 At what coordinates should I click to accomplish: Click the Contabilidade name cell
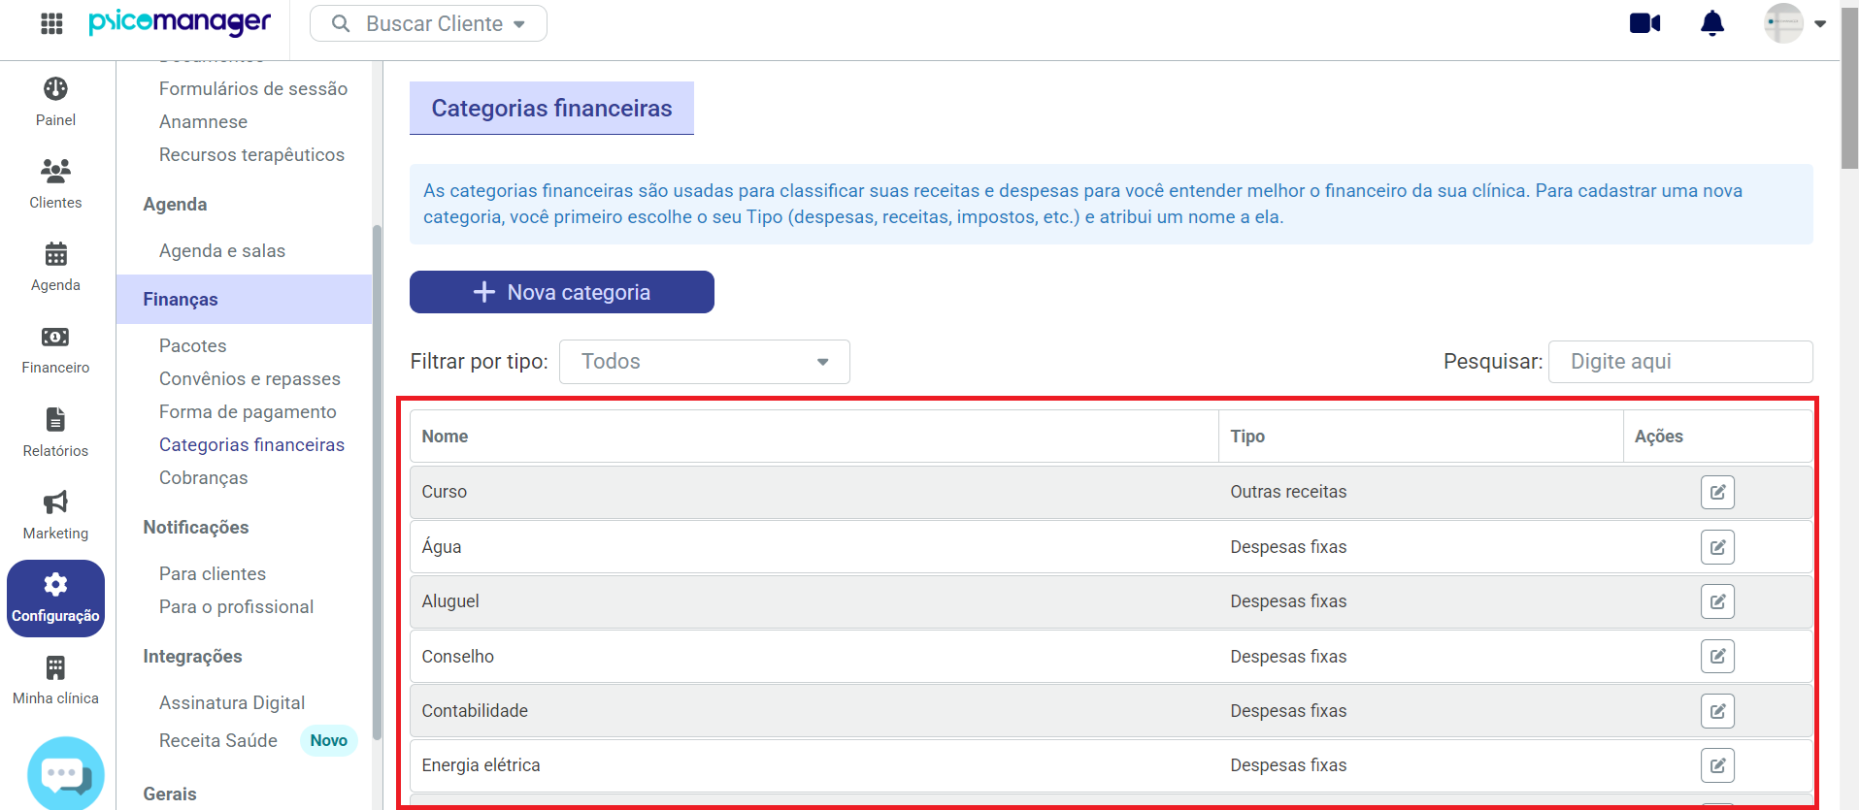(x=475, y=711)
